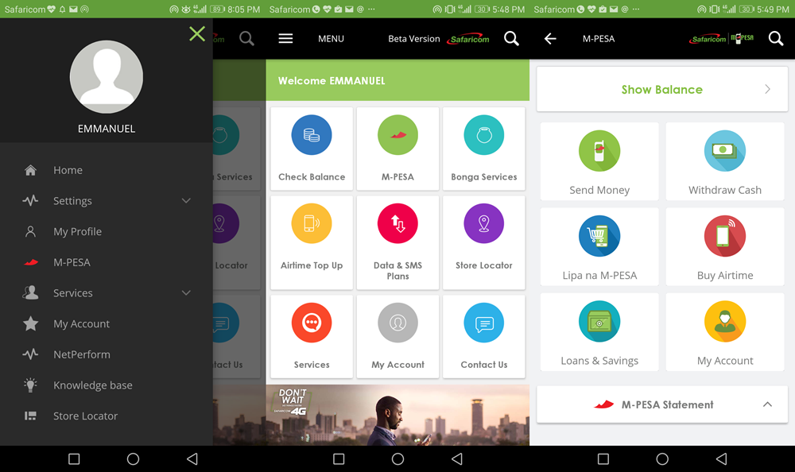Close the side drawer with green X
The image size is (795, 472).
tap(197, 33)
